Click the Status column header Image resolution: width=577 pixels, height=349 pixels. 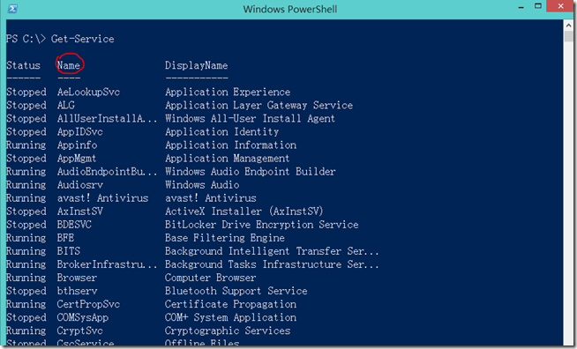pyautogui.click(x=23, y=65)
